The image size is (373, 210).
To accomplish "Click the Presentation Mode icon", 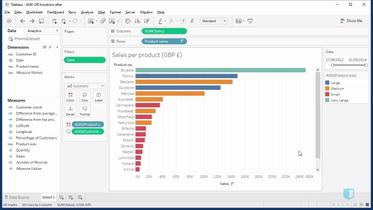I will 250,21.
